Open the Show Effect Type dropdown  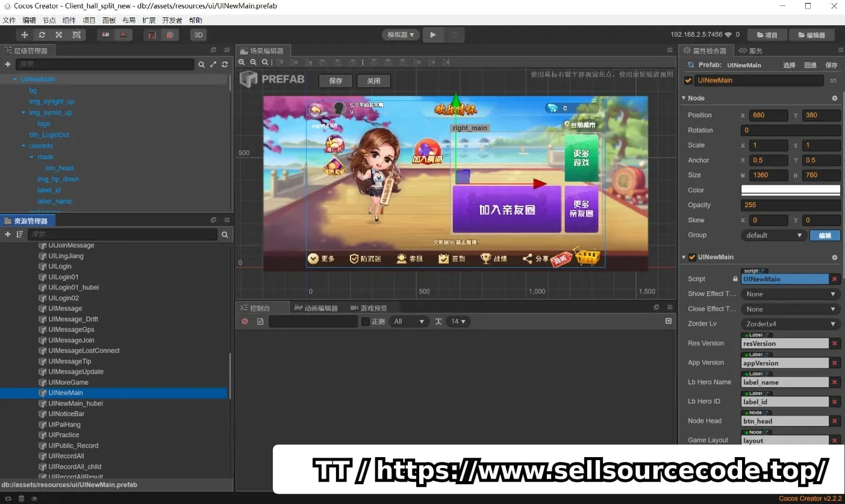791,294
